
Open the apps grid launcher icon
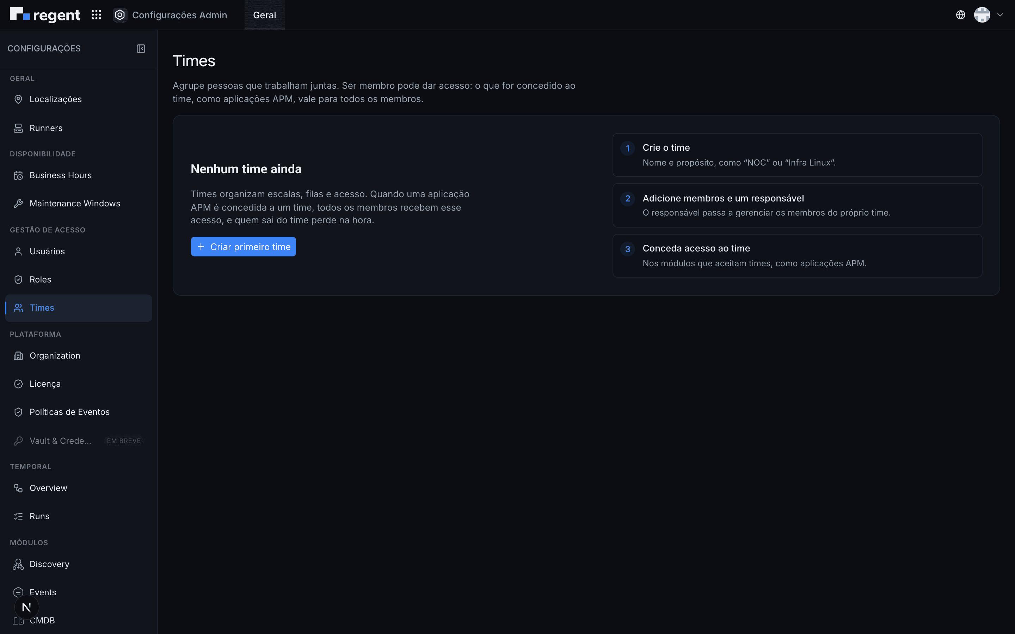tap(97, 15)
